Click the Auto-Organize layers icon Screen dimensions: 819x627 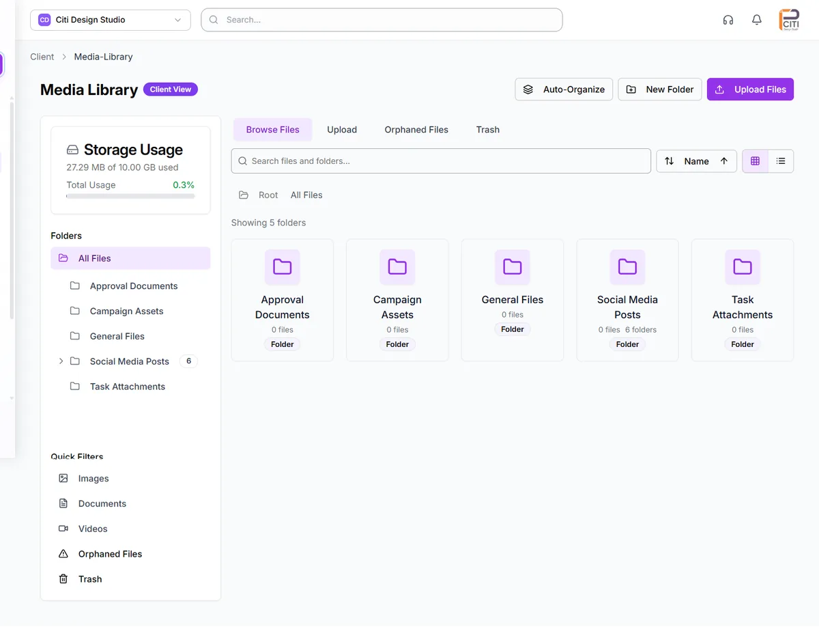point(528,89)
